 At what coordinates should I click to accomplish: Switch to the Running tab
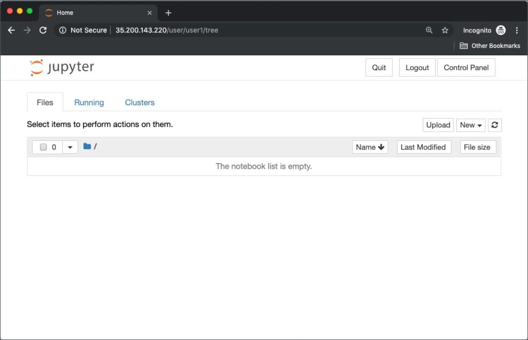(89, 103)
